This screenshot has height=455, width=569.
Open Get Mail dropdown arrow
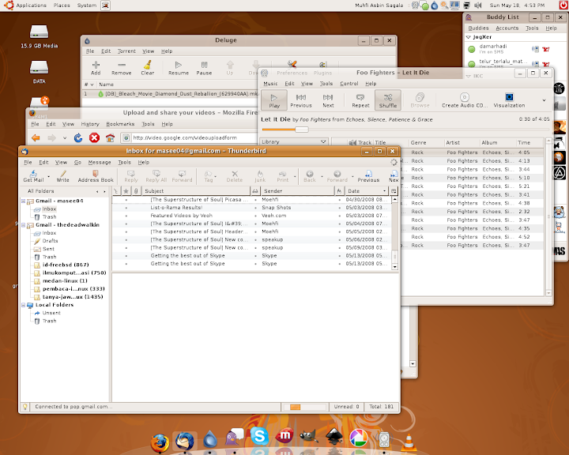pyautogui.click(x=49, y=177)
